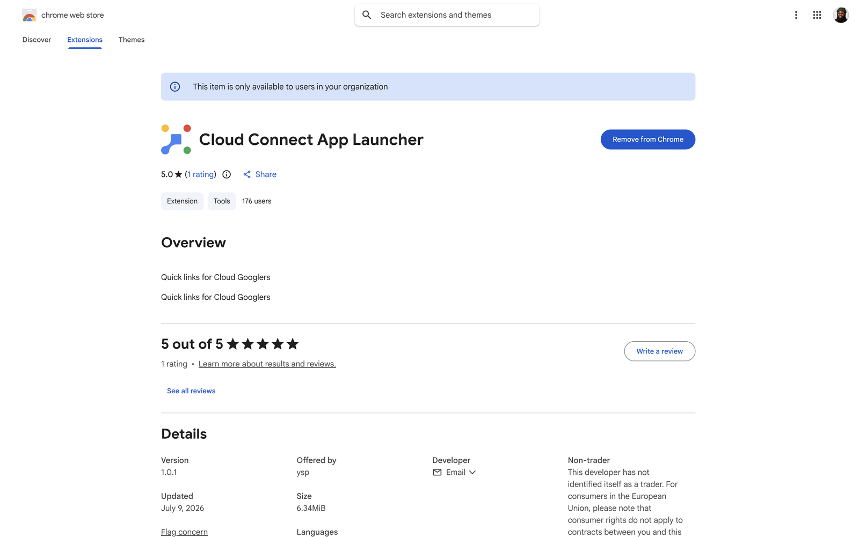Click the version value 1.0.1
The height and width of the screenshot is (537, 859).
pyautogui.click(x=169, y=473)
